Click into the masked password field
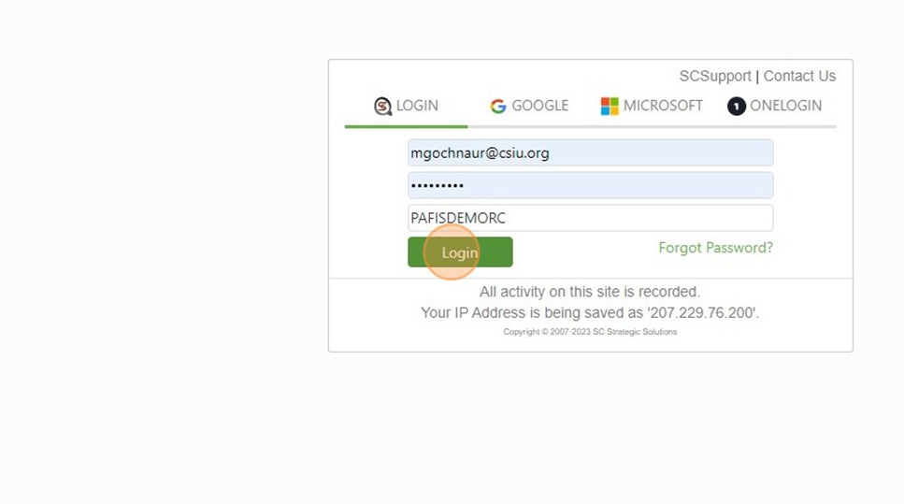Screen dimensions: 904x504 click(590, 185)
